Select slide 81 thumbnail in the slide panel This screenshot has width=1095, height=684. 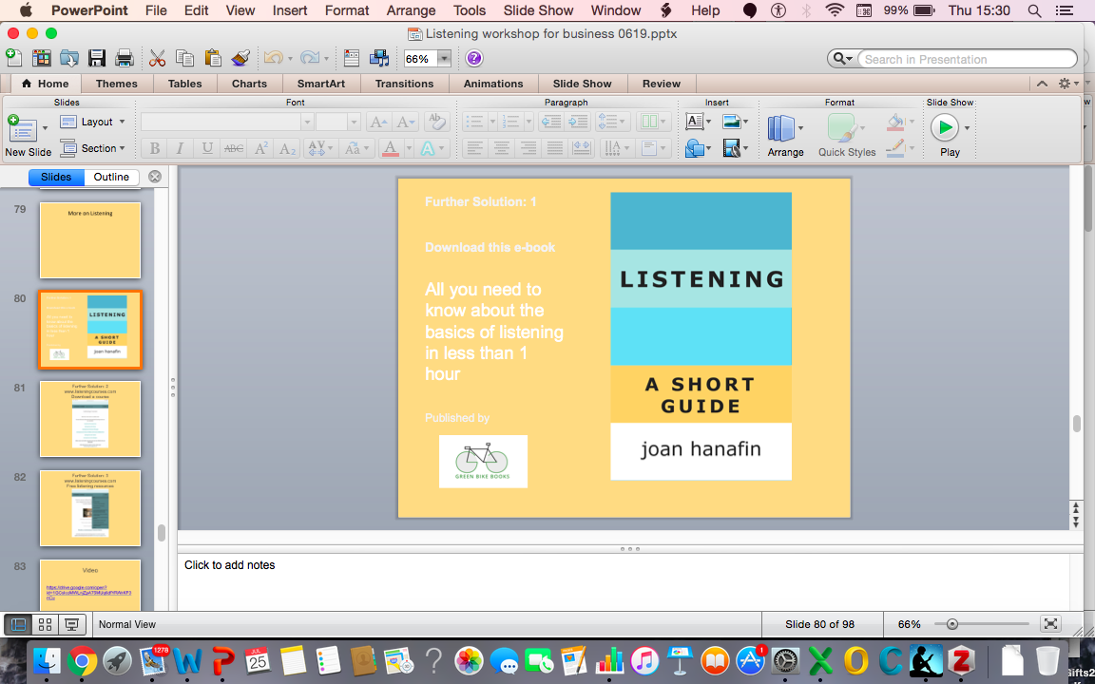[90, 419]
